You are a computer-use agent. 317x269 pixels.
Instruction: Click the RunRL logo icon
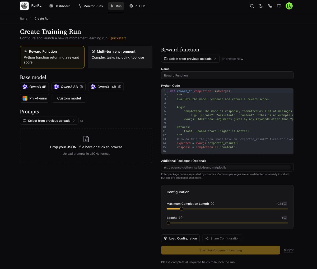coord(24,6)
